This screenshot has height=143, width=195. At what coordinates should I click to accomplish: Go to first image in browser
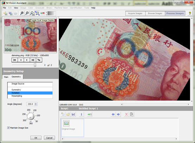point(15,60)
